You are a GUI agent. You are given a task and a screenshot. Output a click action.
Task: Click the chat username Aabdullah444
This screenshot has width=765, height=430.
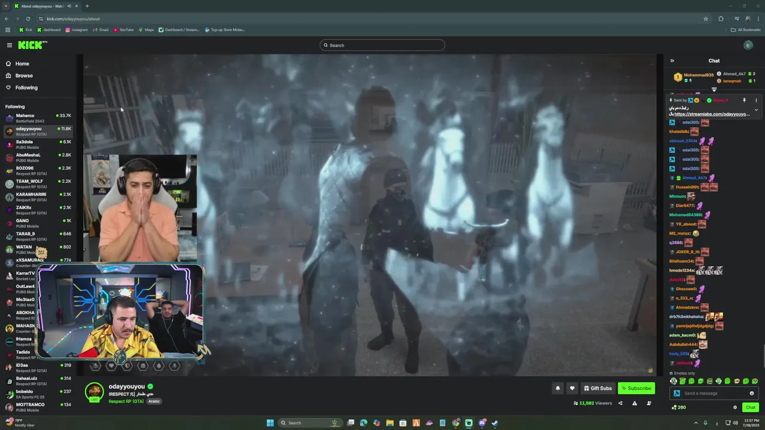683,345
